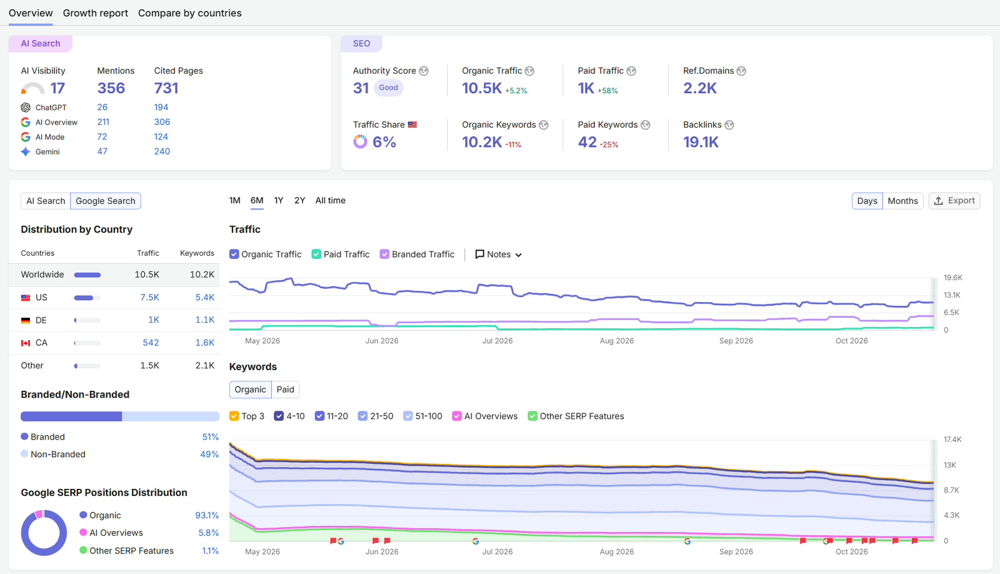
Task: Click the SERP Positions donut chart
Action: tap(44, 533)
